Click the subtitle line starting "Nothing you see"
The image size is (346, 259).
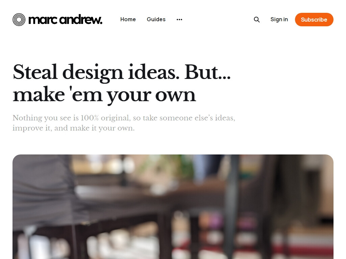124,118
